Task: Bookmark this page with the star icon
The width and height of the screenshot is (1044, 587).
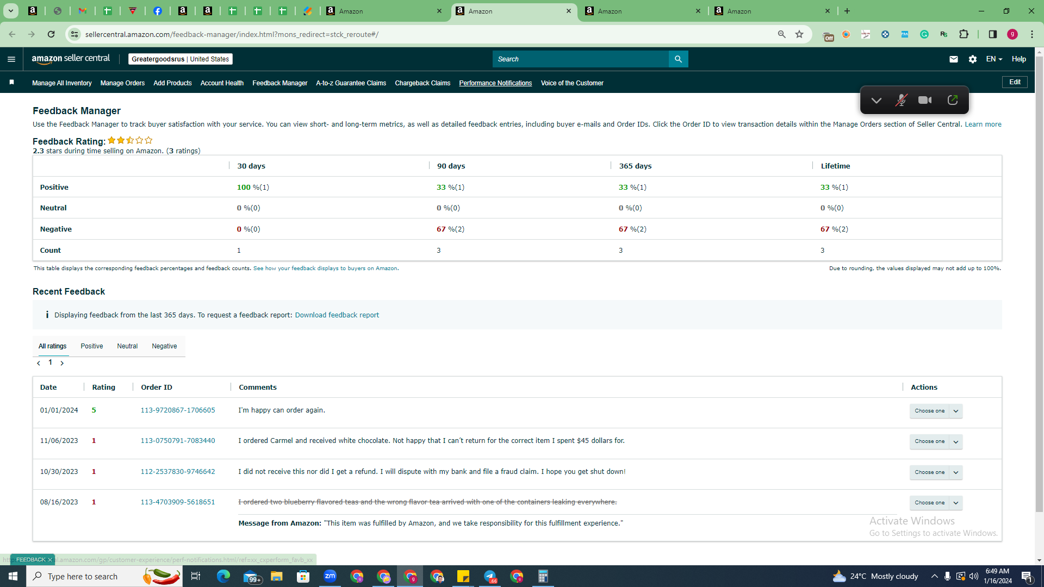Action: pyautogui.click(x=799, y=34)
